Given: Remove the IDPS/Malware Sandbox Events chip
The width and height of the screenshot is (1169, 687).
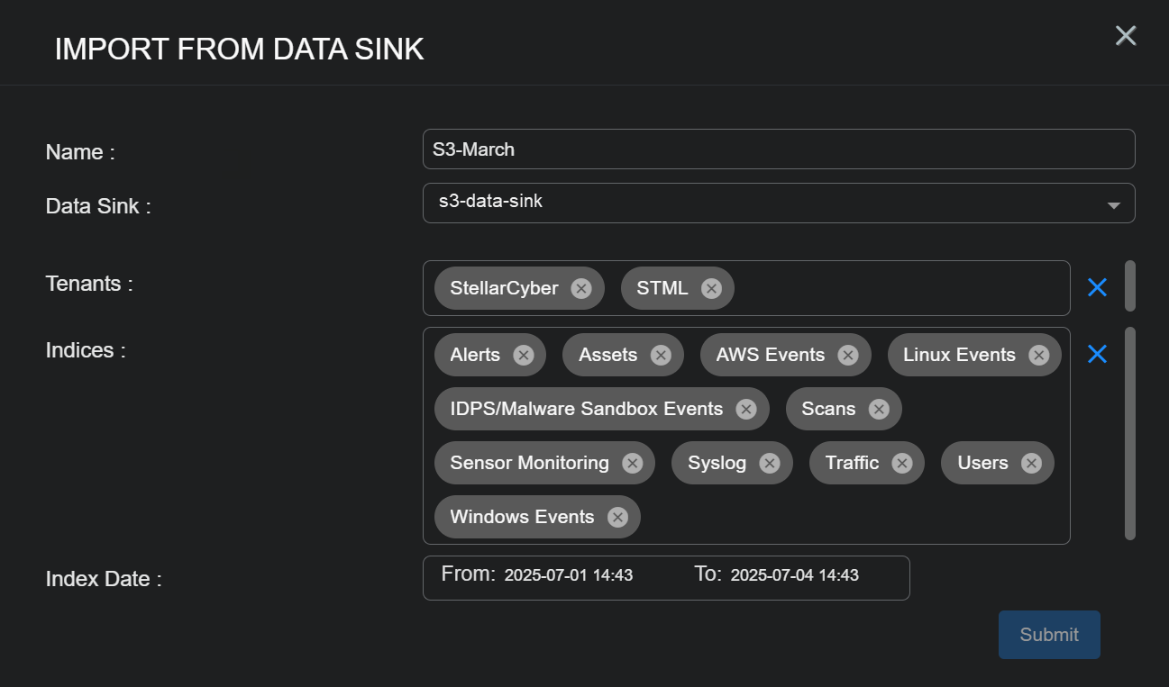Looking at the screenshot, I should [746, 409].
